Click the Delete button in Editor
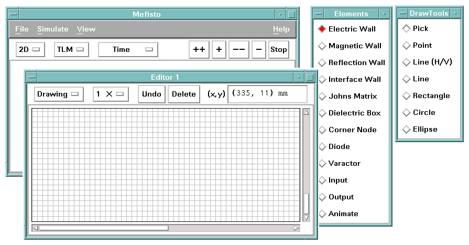The width and height of the screenshot is (469, 245). tap(183, 94)
